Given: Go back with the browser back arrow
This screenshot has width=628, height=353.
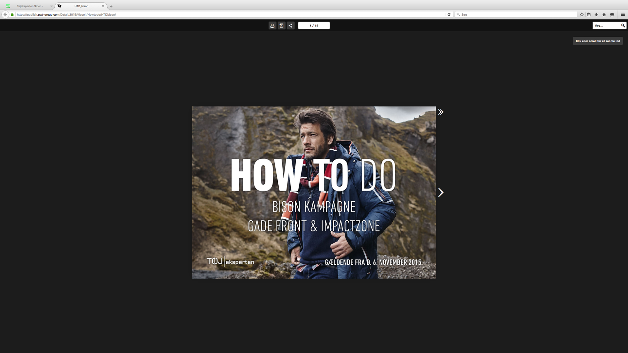Looking at the screenshot, I should coord(5,14).
